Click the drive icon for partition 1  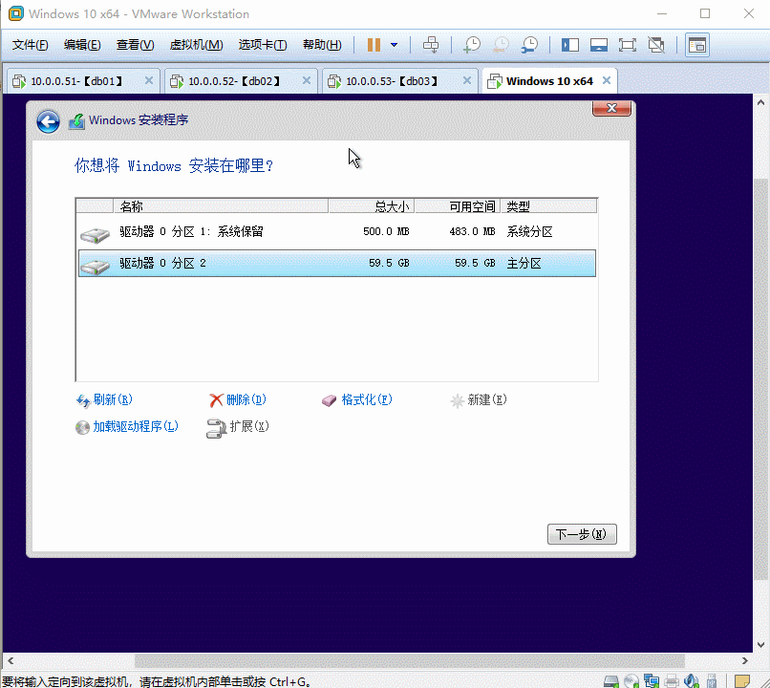95,235
